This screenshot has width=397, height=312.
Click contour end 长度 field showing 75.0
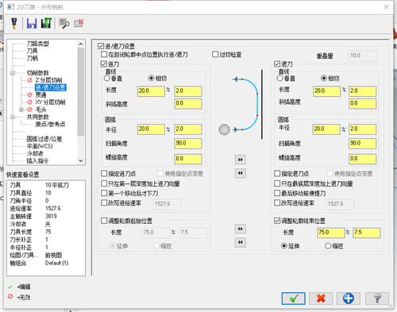(x=330, y=233)
